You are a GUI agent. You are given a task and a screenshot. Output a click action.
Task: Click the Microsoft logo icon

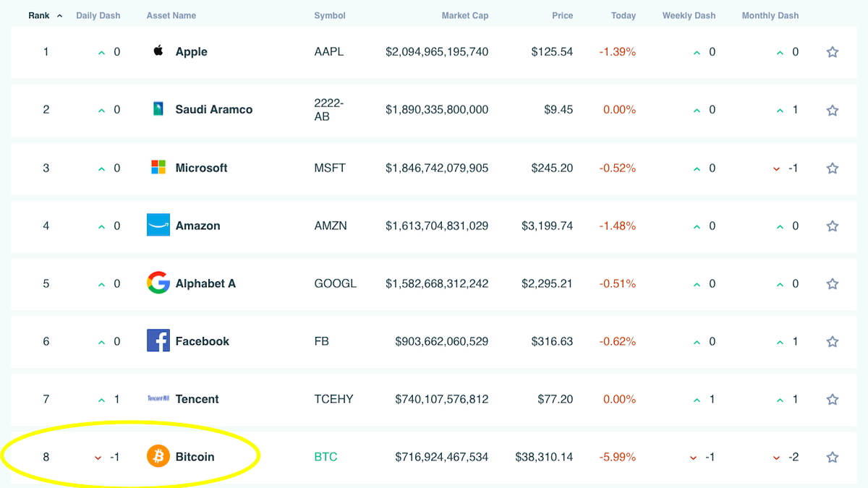[x=158, y=168]
